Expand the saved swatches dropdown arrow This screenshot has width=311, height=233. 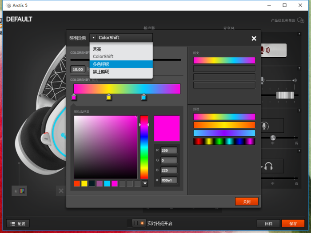pyautogui.click(x=145, y=184)
